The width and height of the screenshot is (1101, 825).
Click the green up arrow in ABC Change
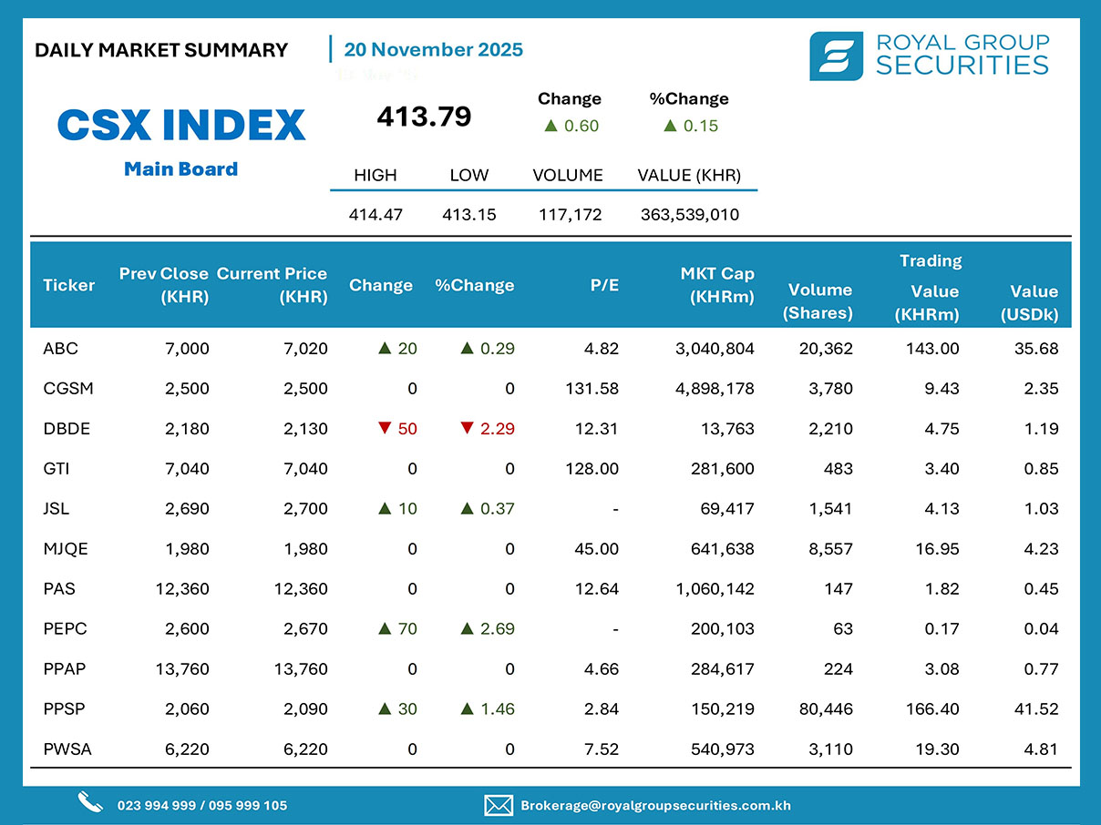point(384,348)
